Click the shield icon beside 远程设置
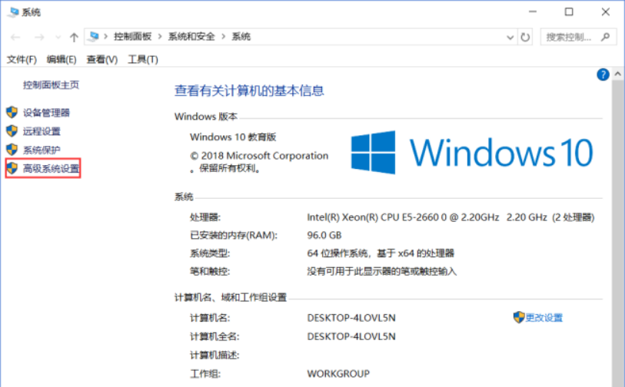Screen dimensions: 625x387 point(12,131)
